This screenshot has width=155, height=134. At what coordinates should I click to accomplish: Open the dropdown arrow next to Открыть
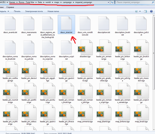(x=8, y=12)
